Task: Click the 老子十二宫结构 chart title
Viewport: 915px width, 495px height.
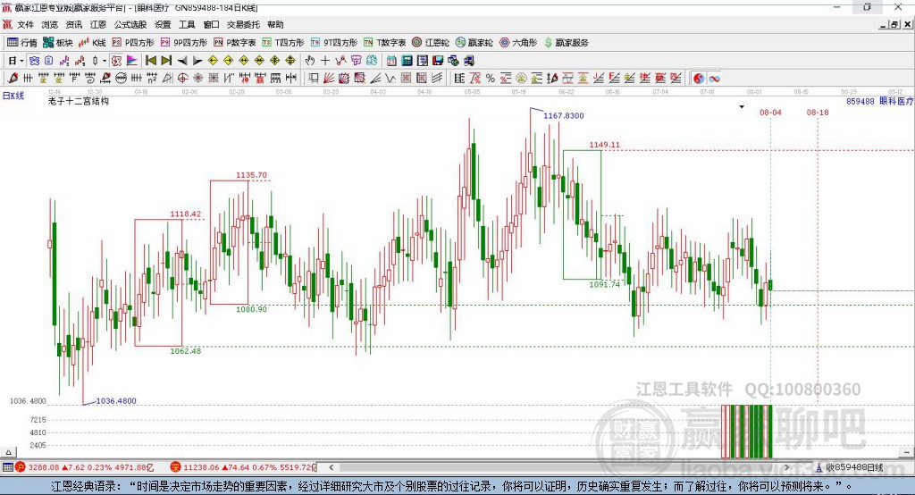Action: 79,101
